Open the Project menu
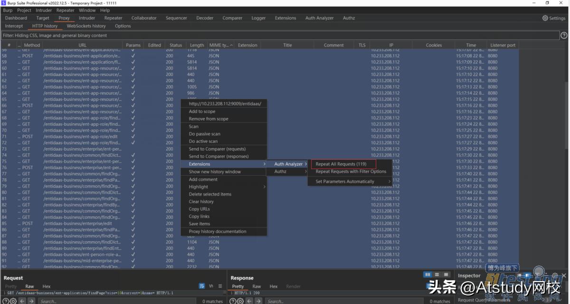Screen dimensions: 570x304 pos(24,9)
